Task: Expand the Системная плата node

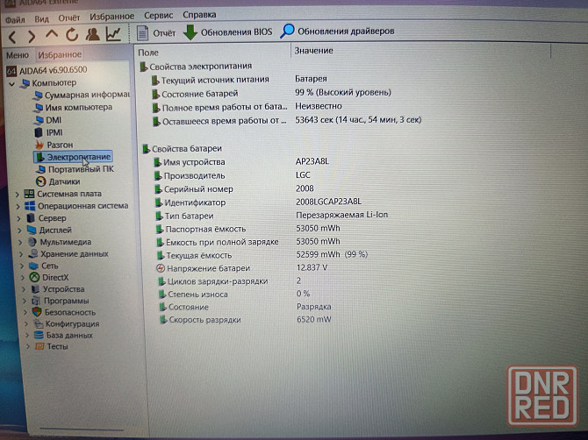Action: pyautogui.click(x=17, y=195)
